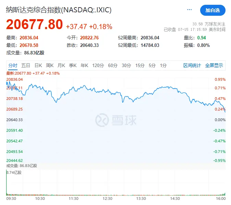Click 成交量 86.83亿股 in the stats block
This screenshot has height=205, width=231.
tap(25, 53)
